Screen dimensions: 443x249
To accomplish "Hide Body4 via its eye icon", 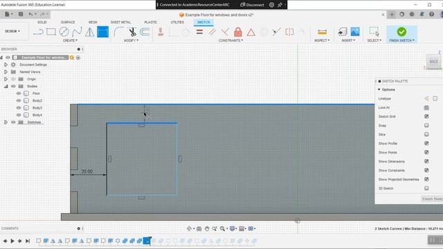I will click(19, 115).
